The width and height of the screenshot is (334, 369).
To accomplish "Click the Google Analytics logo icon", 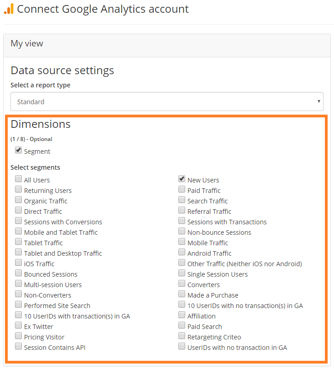I will coord(9,9).
